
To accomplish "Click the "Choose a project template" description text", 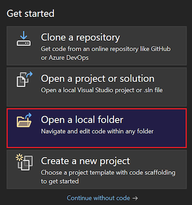I will click(108, 177).
